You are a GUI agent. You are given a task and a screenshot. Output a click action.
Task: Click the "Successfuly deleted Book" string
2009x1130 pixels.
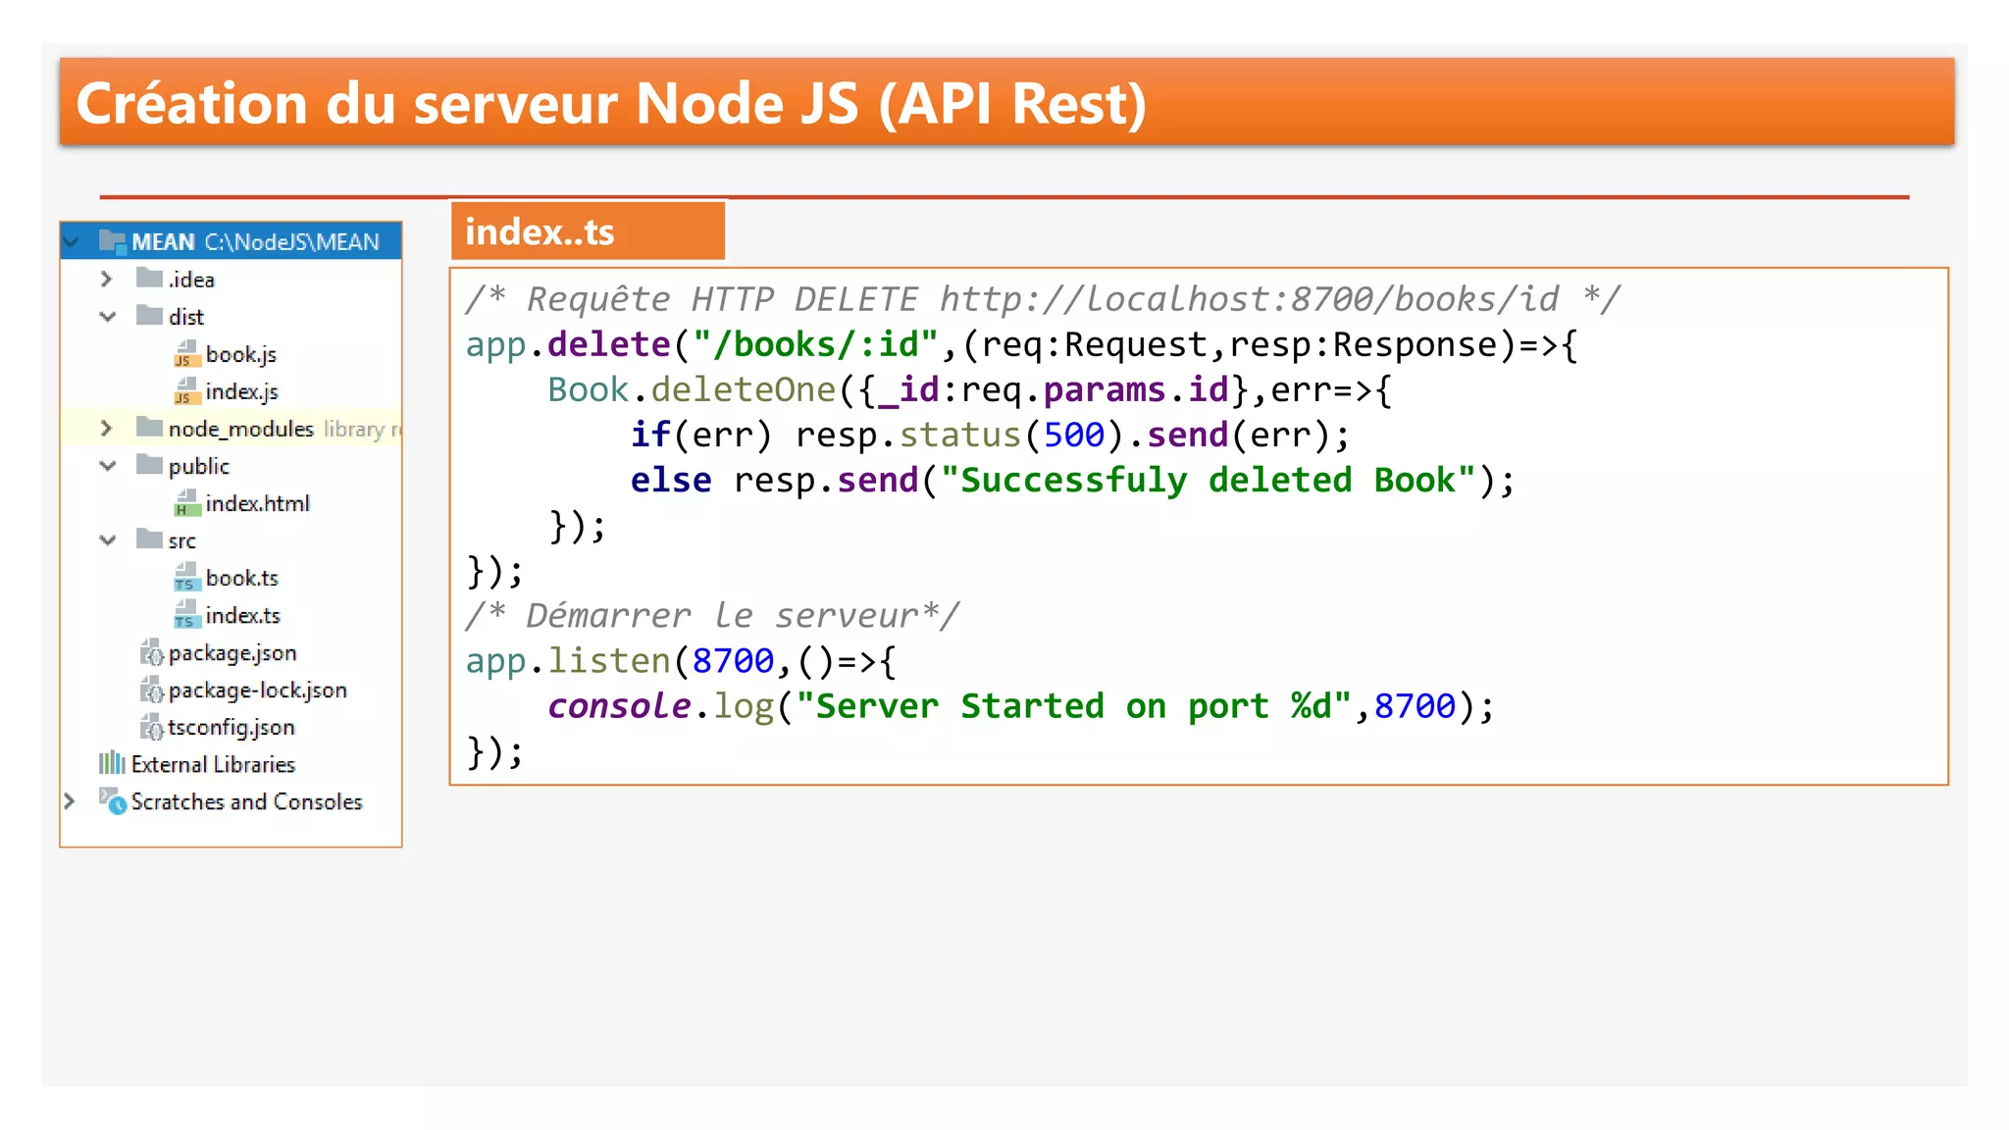[x=1208, y=481]
